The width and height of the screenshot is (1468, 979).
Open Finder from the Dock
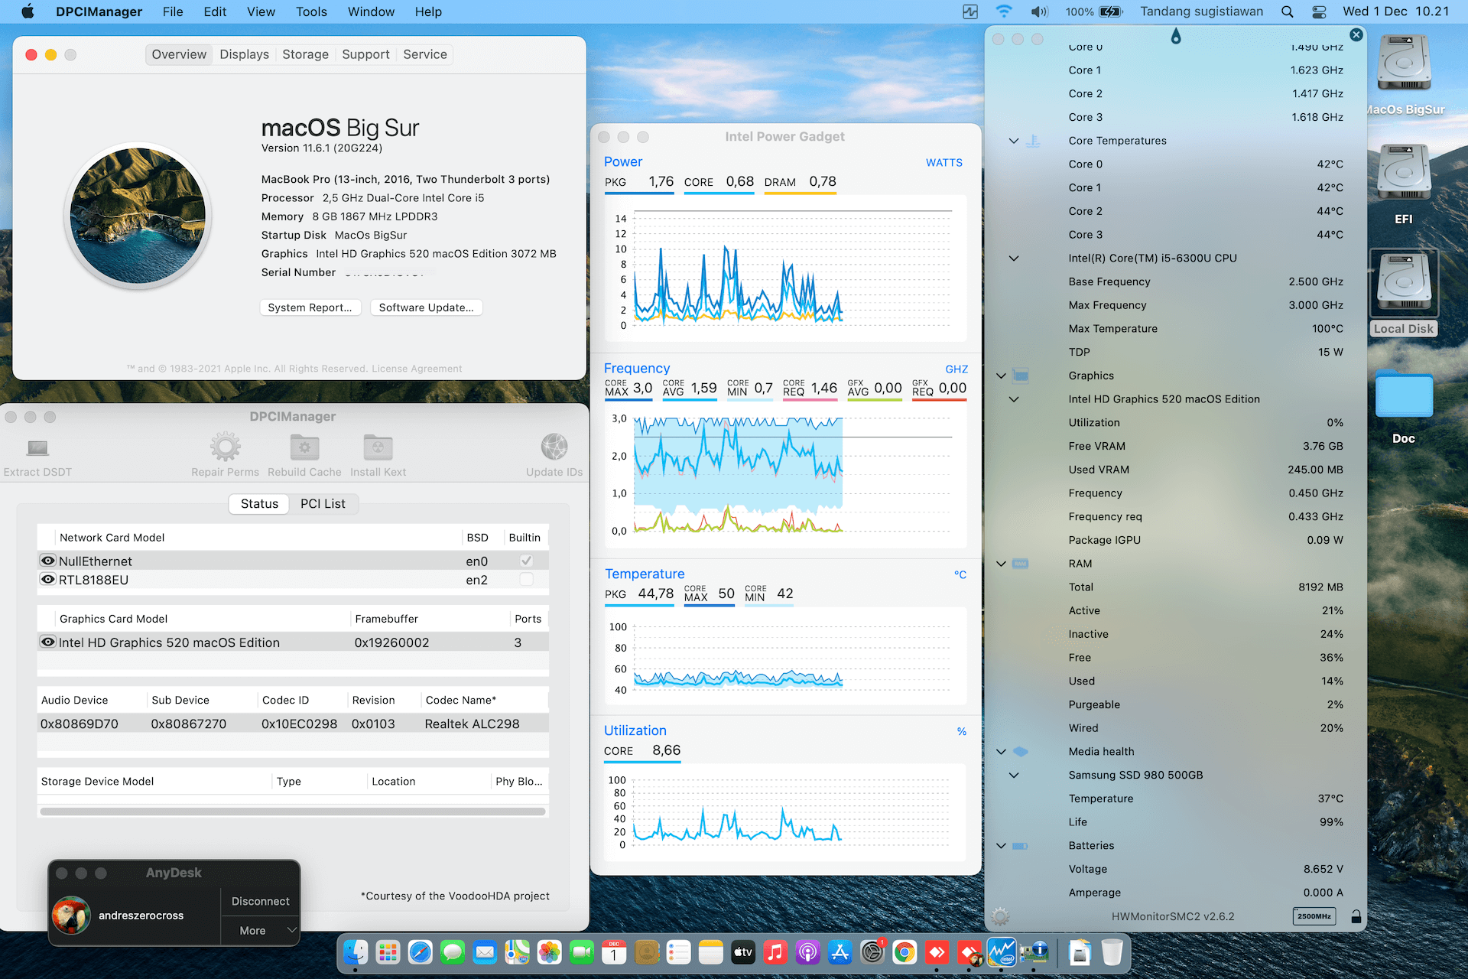[x=356, y=952]
